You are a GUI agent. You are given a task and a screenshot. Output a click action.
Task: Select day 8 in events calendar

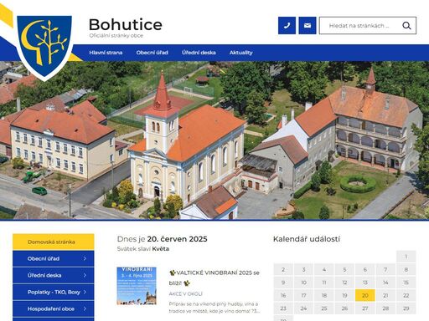click(406, 269)
